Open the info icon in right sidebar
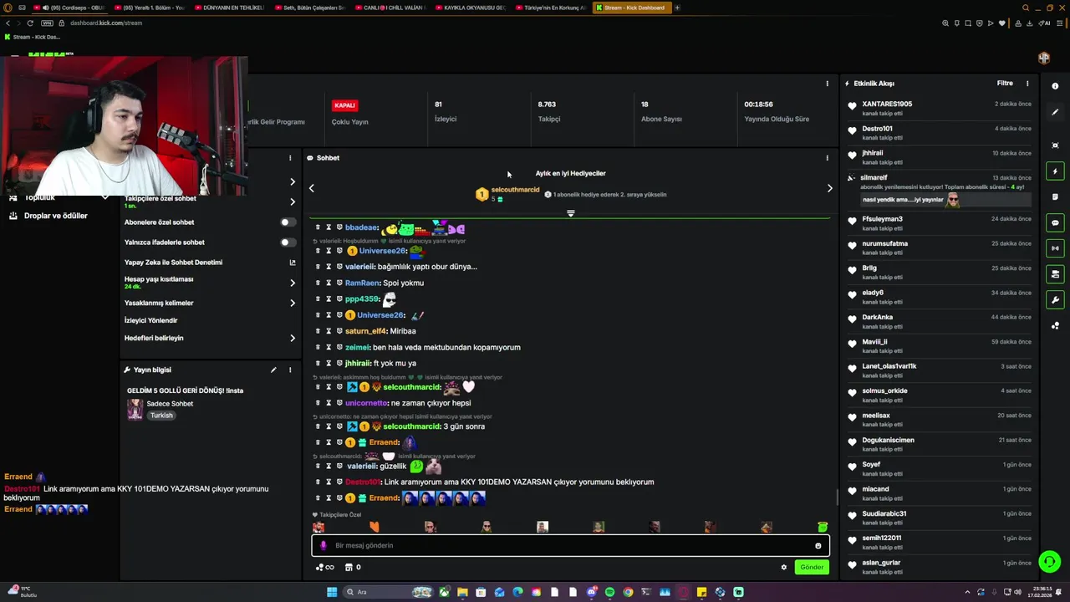Screen dimensions: 1070x602 (x=1055, y=86)
